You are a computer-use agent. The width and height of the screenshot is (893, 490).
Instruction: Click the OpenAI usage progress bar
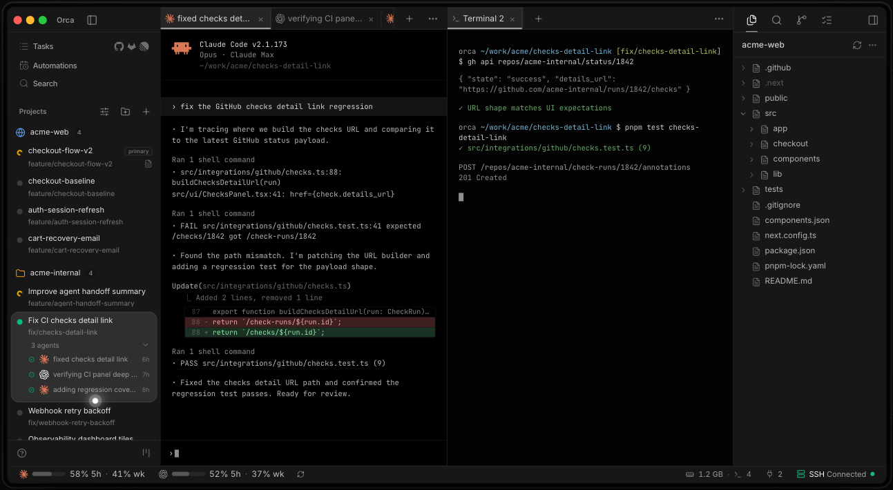189,474
